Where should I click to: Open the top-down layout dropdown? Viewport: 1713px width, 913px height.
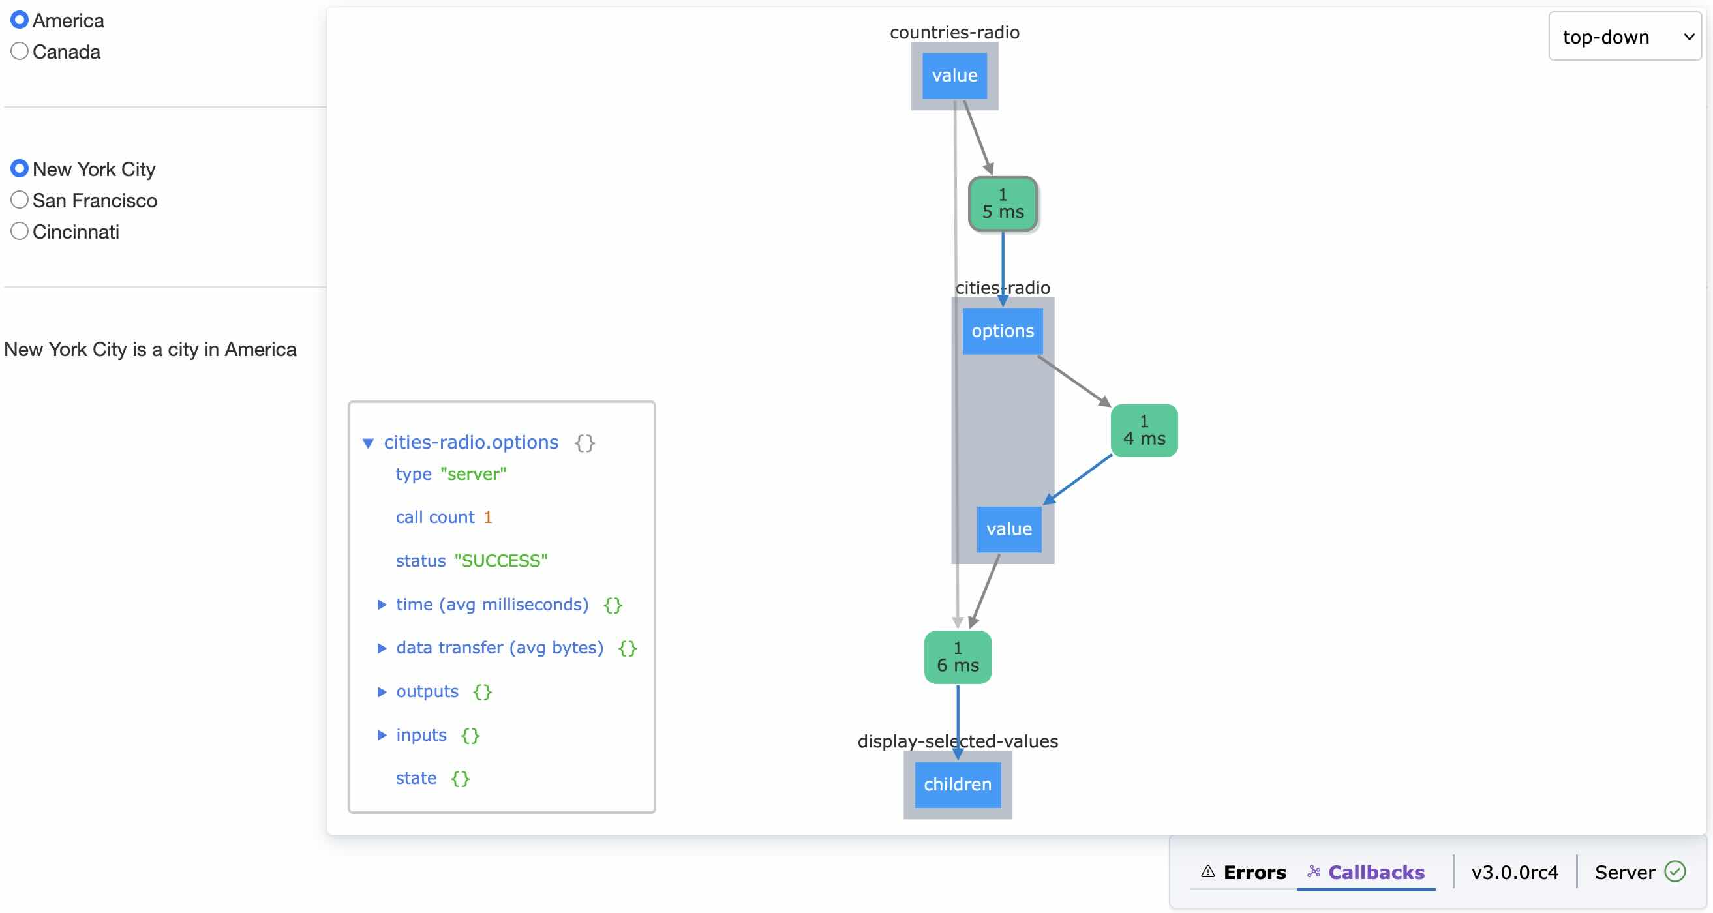click(x=1624, y=37)
